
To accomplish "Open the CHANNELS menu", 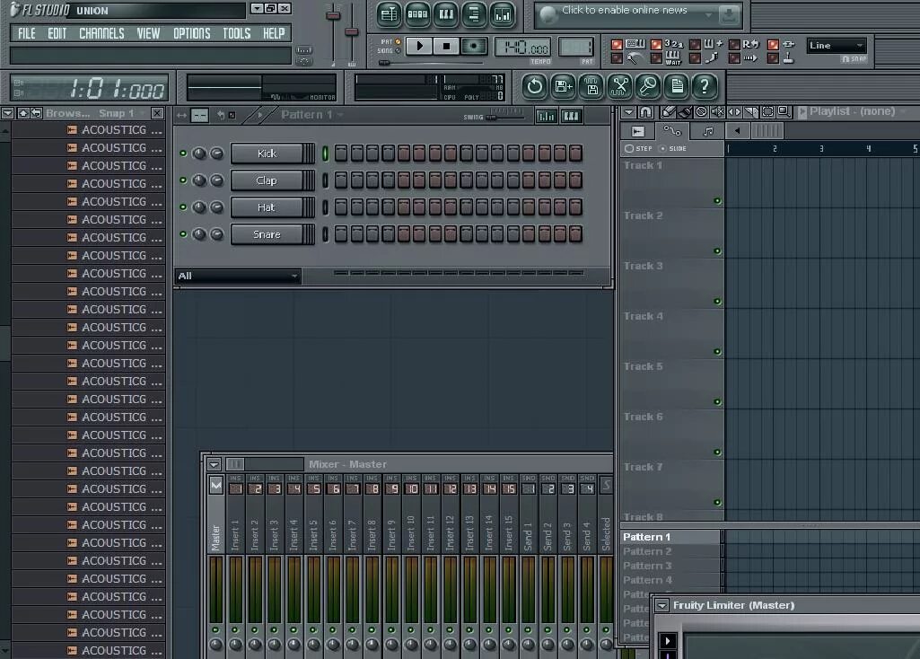I will (101, 33).
